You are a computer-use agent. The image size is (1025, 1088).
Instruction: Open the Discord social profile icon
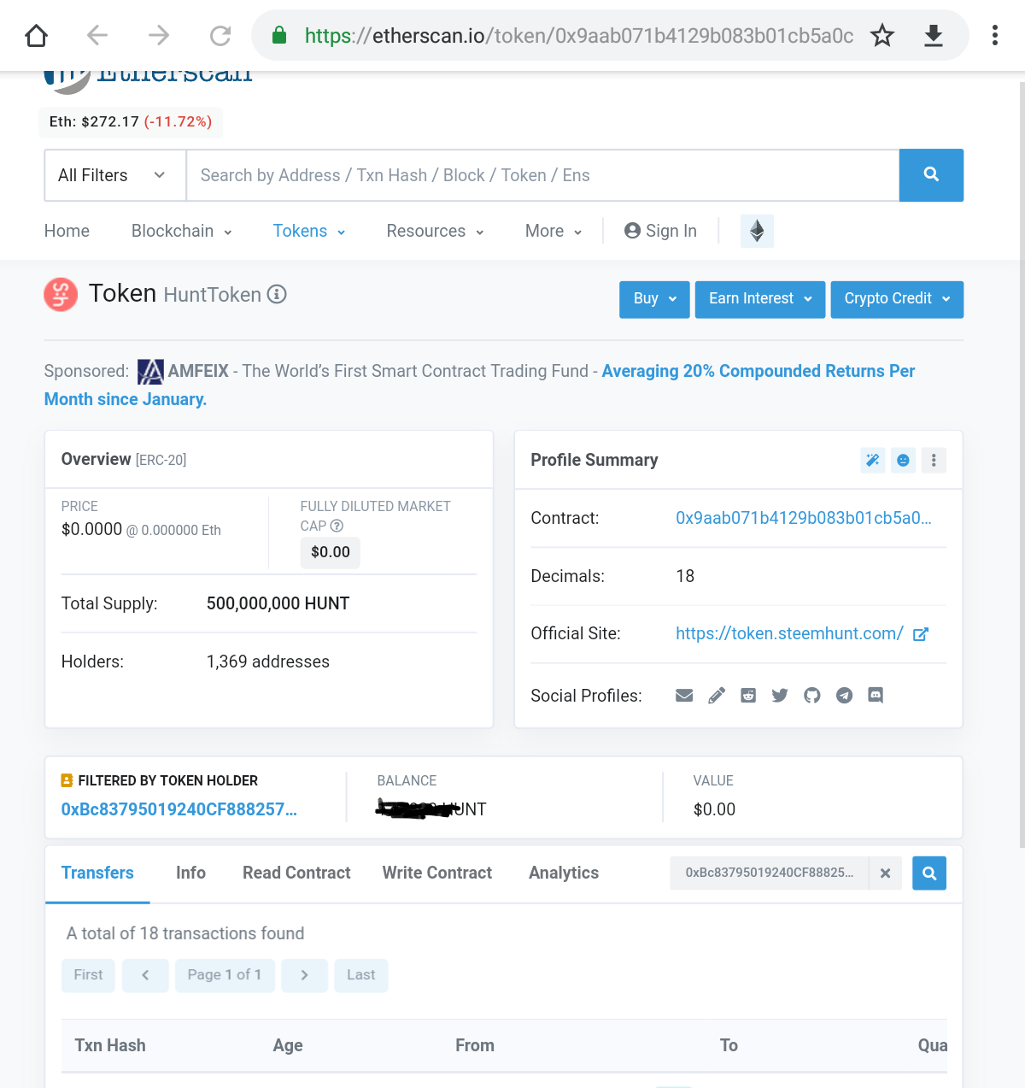pyautogui.click(x=876, y=696)
